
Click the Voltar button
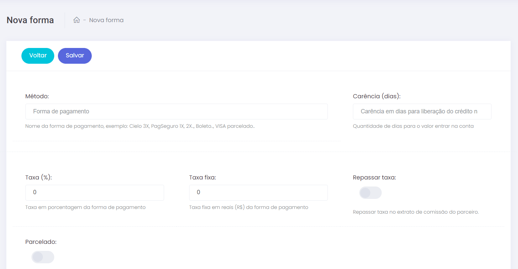(38, 56)
